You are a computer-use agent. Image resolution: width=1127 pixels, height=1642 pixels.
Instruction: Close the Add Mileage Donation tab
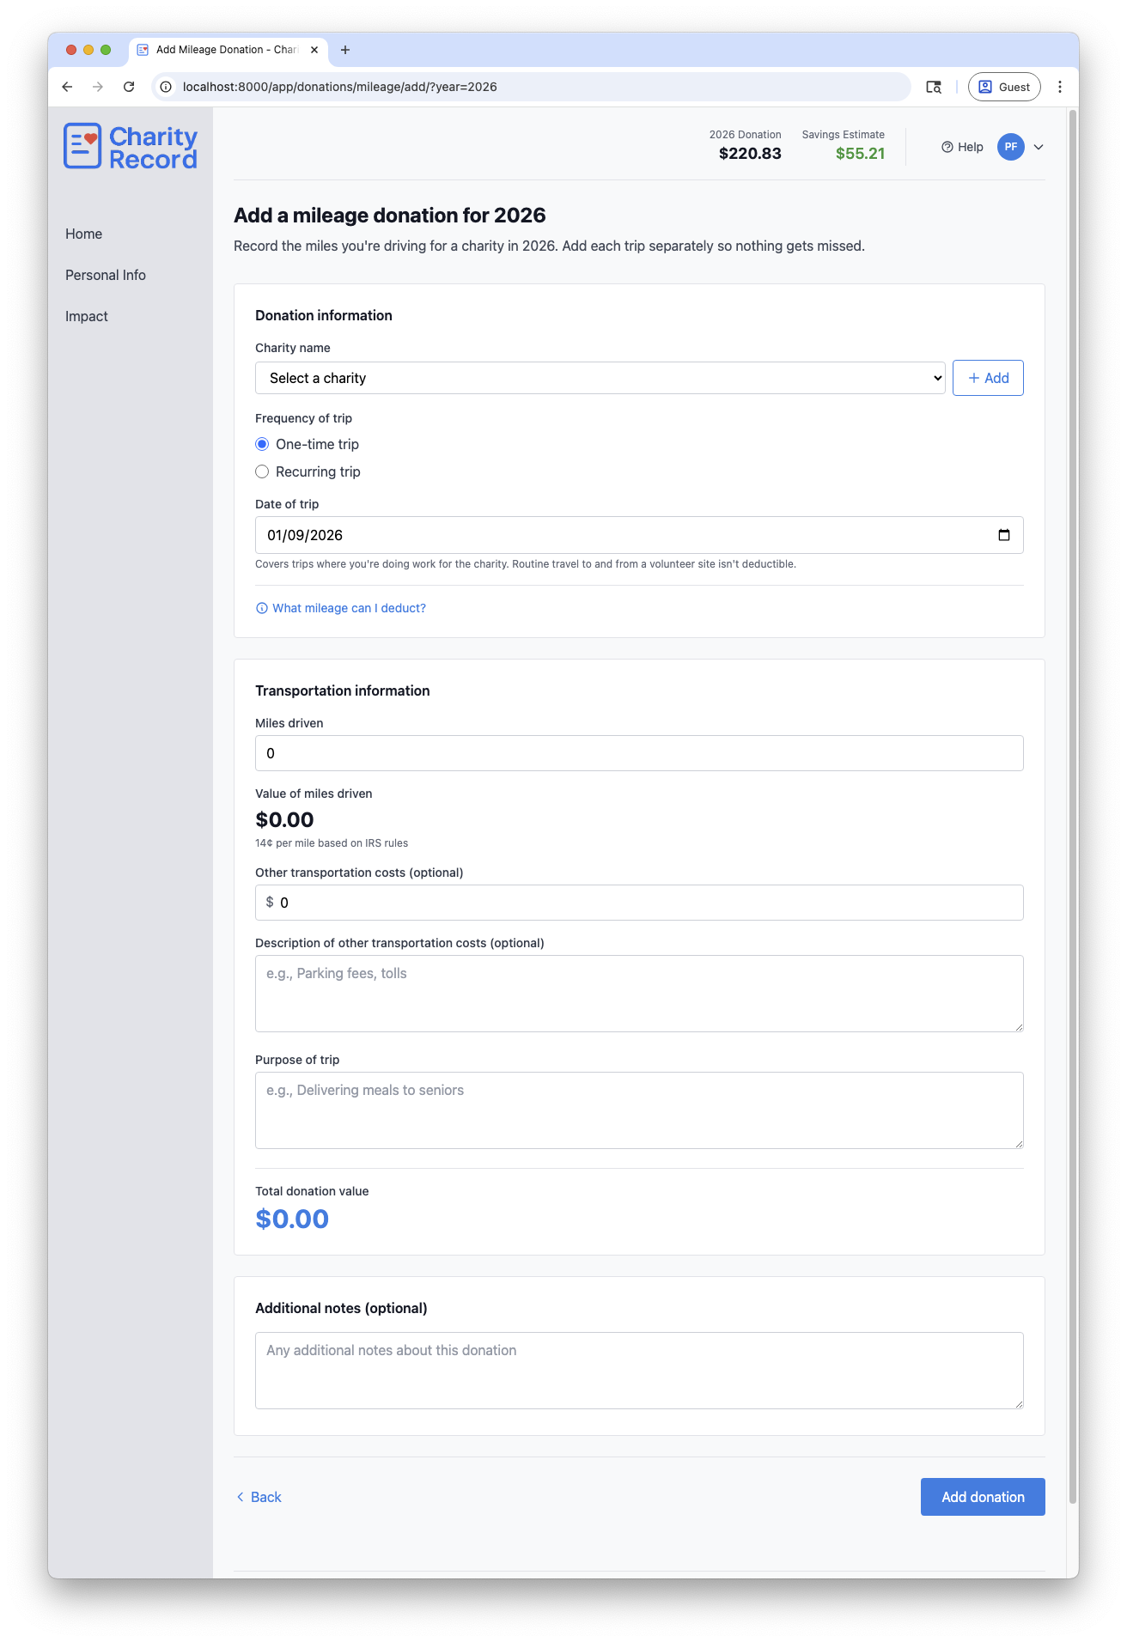pos(314,50)
